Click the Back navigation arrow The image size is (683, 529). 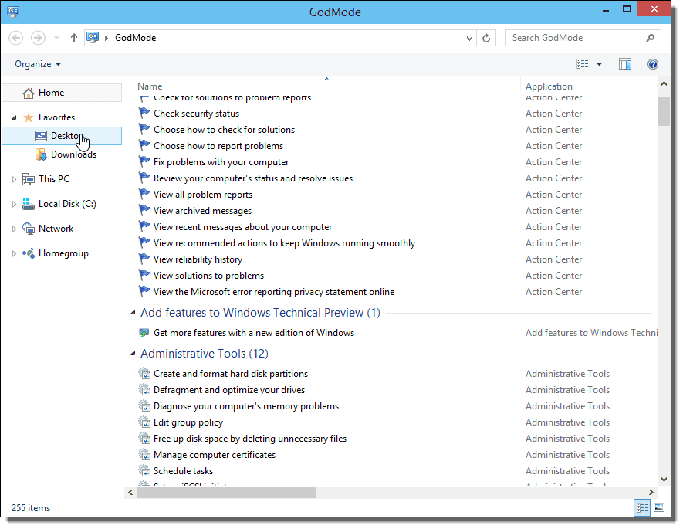[16, 38]
